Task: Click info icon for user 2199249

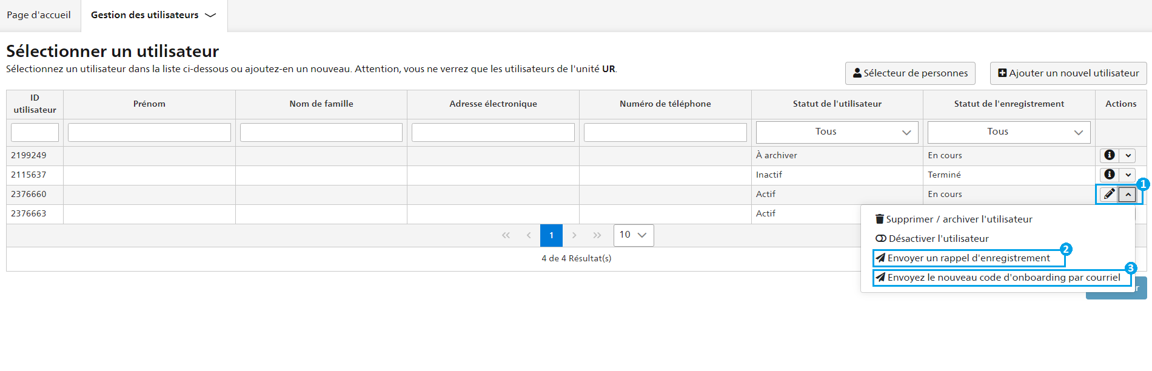Action: tap(1109, 155)
